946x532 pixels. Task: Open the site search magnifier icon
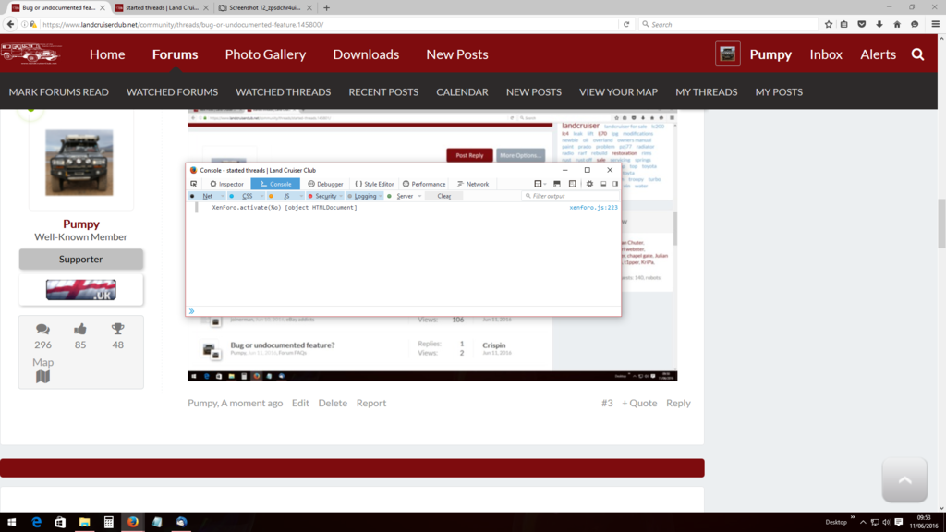917,54
